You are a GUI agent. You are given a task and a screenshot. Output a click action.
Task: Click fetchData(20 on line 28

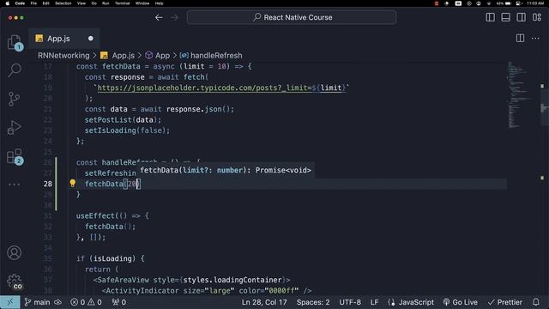coord(112,184)
